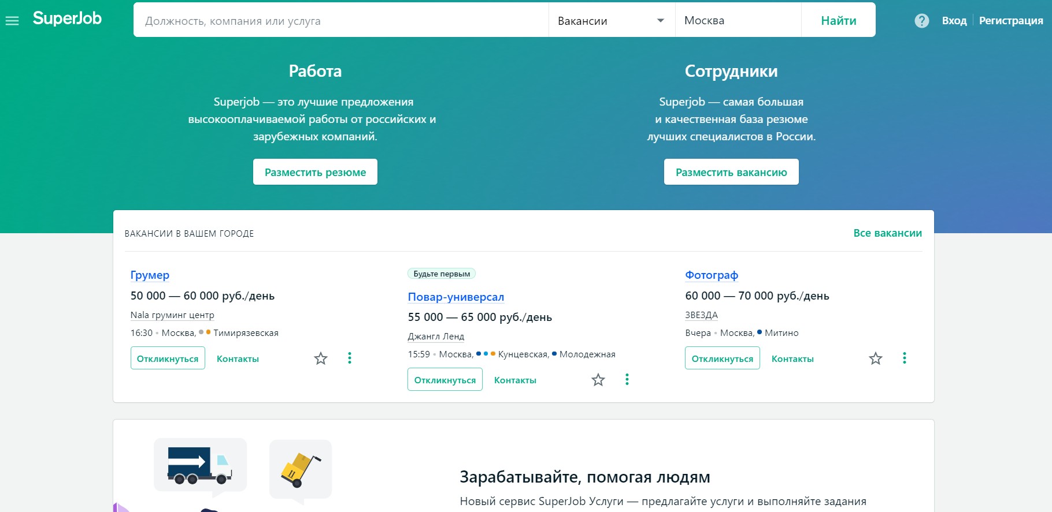
Task: Open the Регистрация link
Action: click(1011, 21)
